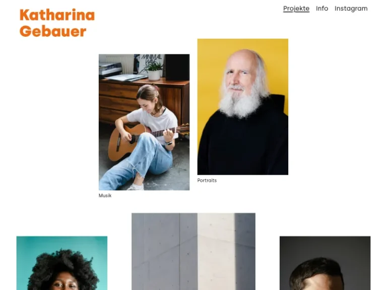This screenshot has height=290, width=387.
Task: Click the Portraits caption text
Action: (207, 180)
